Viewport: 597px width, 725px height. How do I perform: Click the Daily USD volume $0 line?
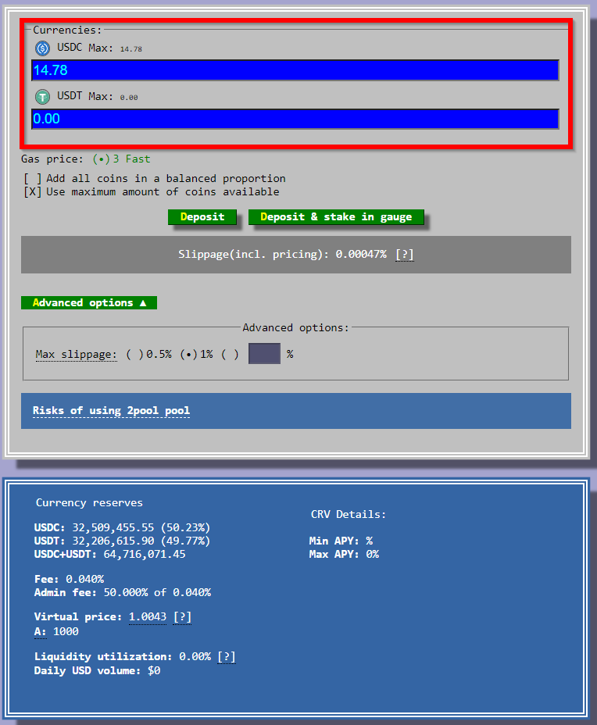click(97, 671)
